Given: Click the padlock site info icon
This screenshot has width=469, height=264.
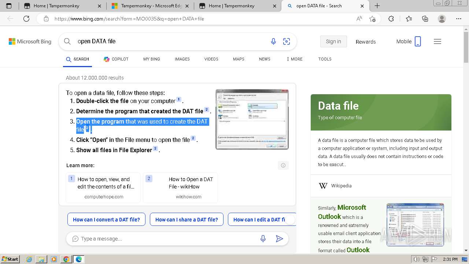Looking at the screenshot, I should pyautogui.click(x=46, y=19).
